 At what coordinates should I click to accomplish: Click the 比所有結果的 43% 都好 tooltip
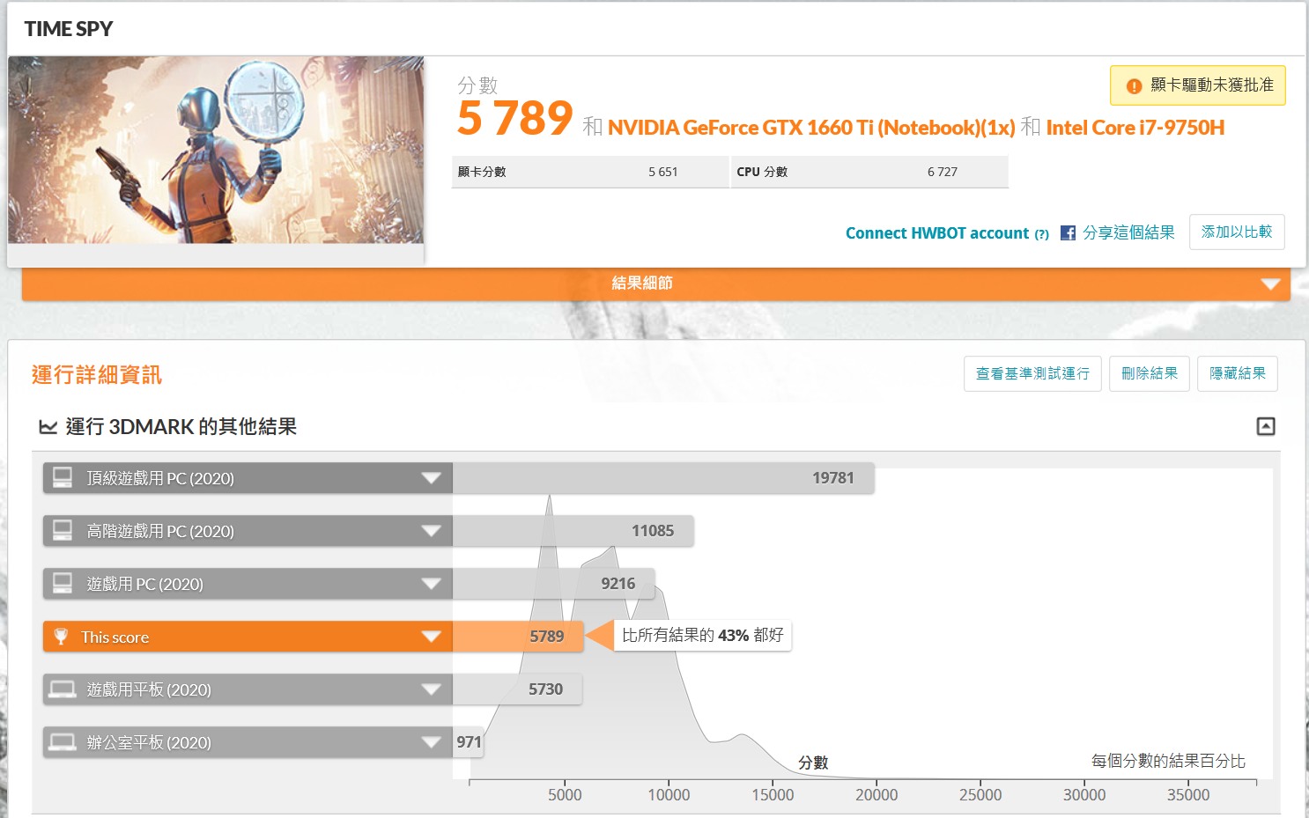point(702,635)
